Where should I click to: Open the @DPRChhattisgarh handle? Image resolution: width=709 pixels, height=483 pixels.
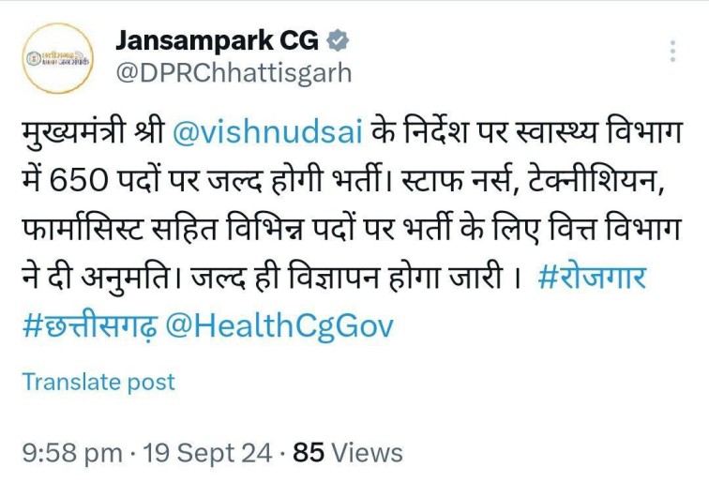(234, 73)
